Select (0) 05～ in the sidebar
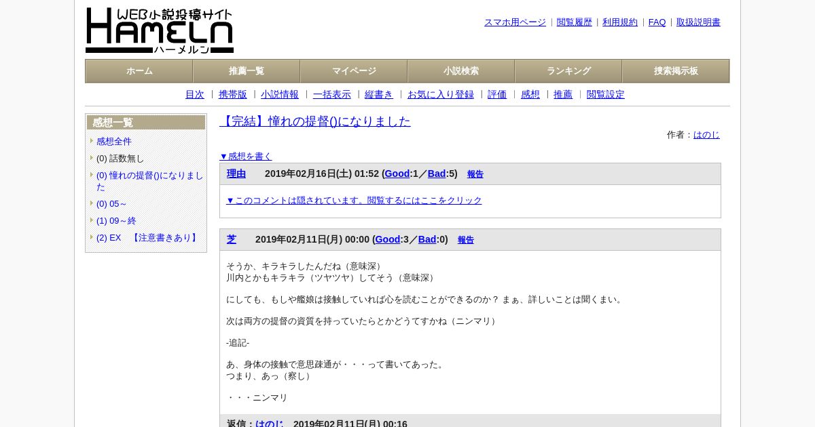Image resolution: width=815 pixels, height=427 pixels. [112, 204]
